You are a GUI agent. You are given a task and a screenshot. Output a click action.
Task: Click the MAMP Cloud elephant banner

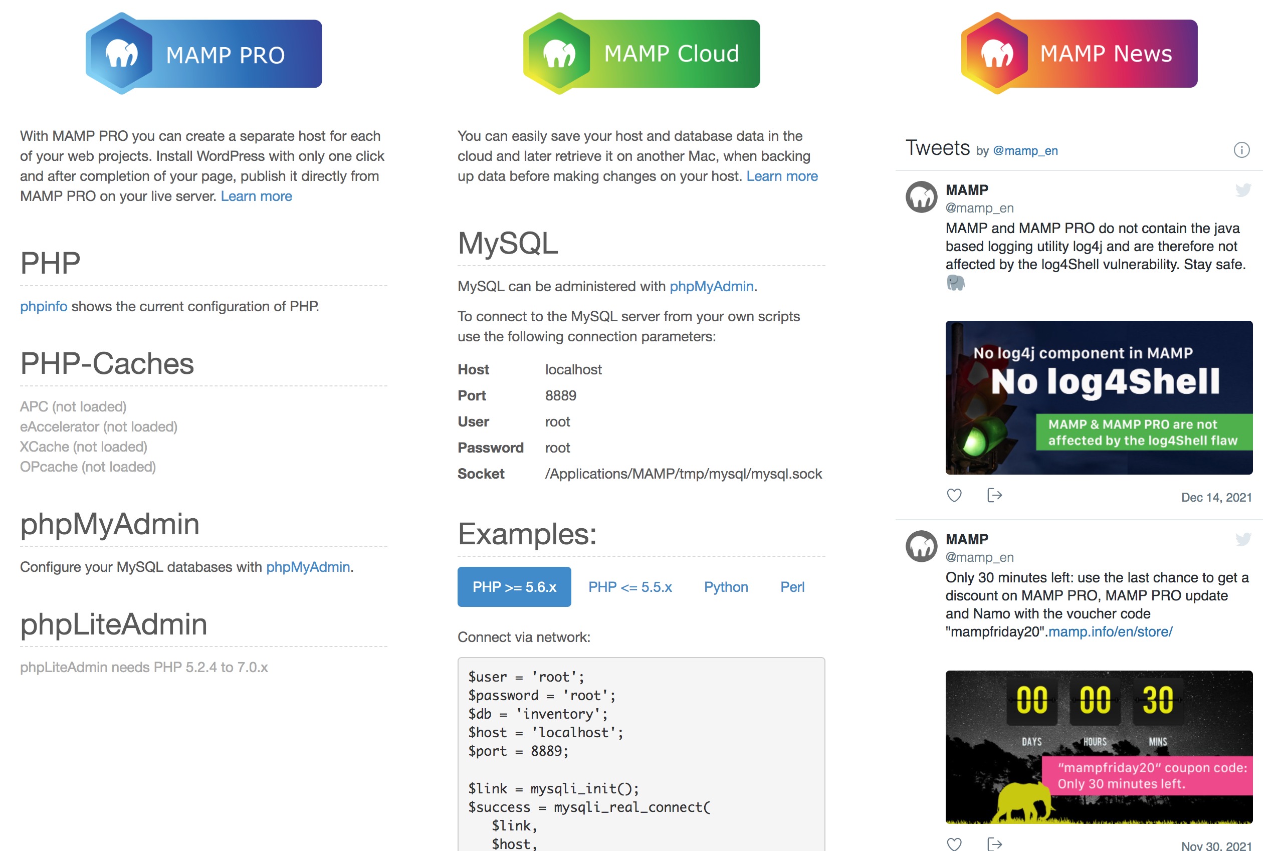point(641,54)
